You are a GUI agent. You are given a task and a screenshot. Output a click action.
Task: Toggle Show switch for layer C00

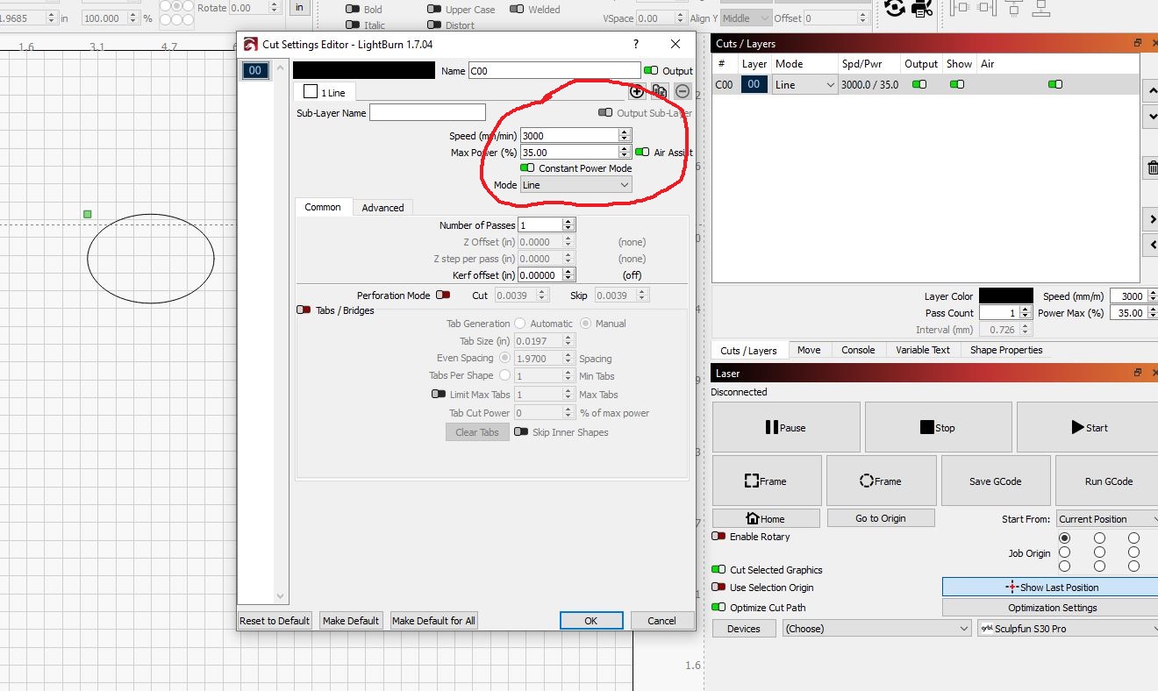(x=957, y=84)
